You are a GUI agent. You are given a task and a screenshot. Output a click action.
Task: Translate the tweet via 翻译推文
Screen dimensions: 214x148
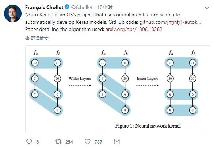(x=39, y=39)
